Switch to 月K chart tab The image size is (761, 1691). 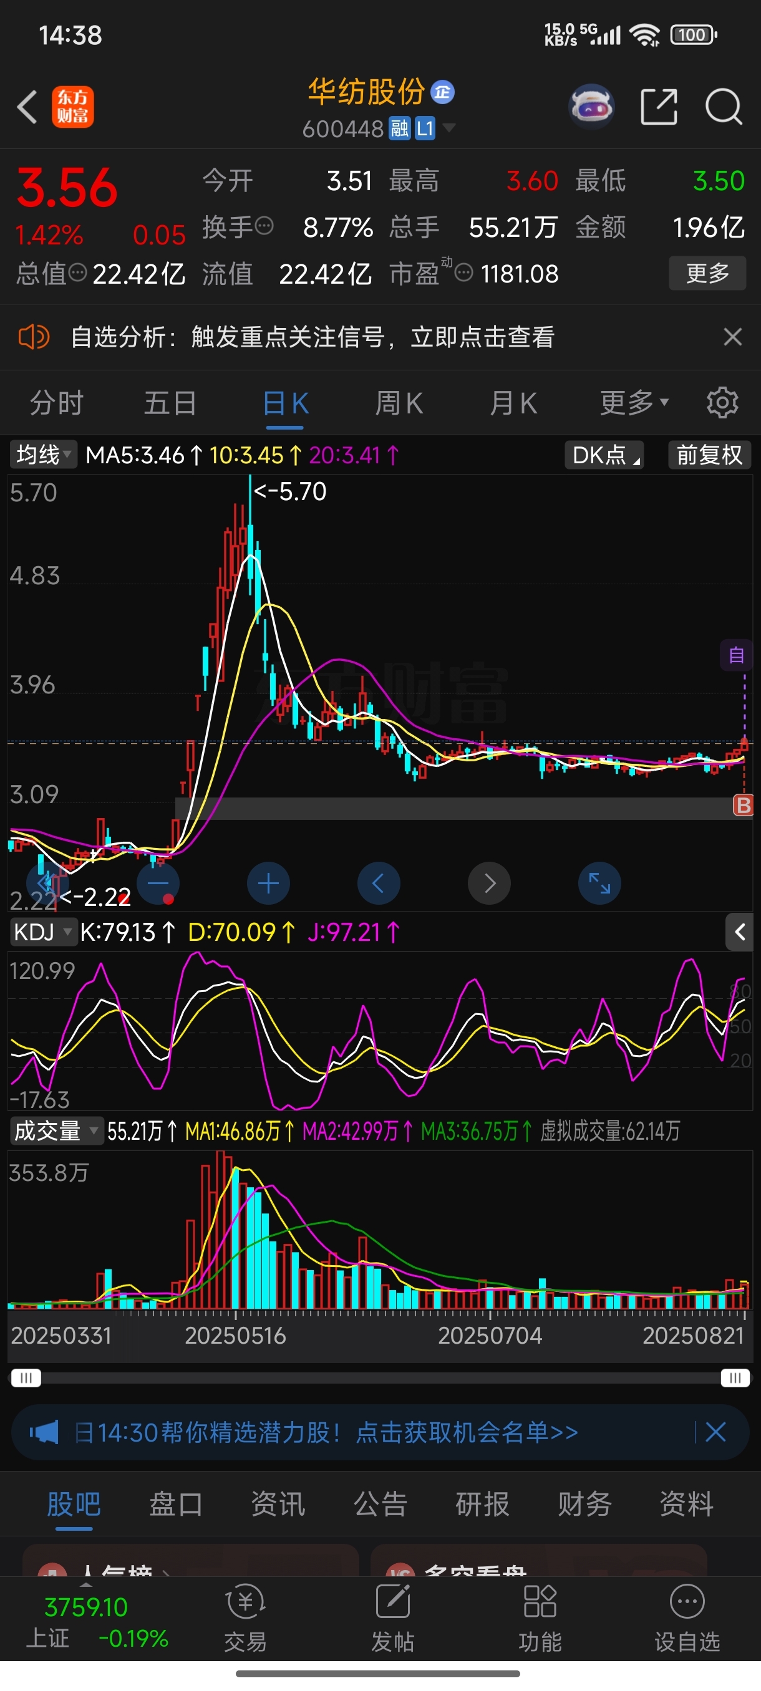pyautogui.click(x=513, y=402)
